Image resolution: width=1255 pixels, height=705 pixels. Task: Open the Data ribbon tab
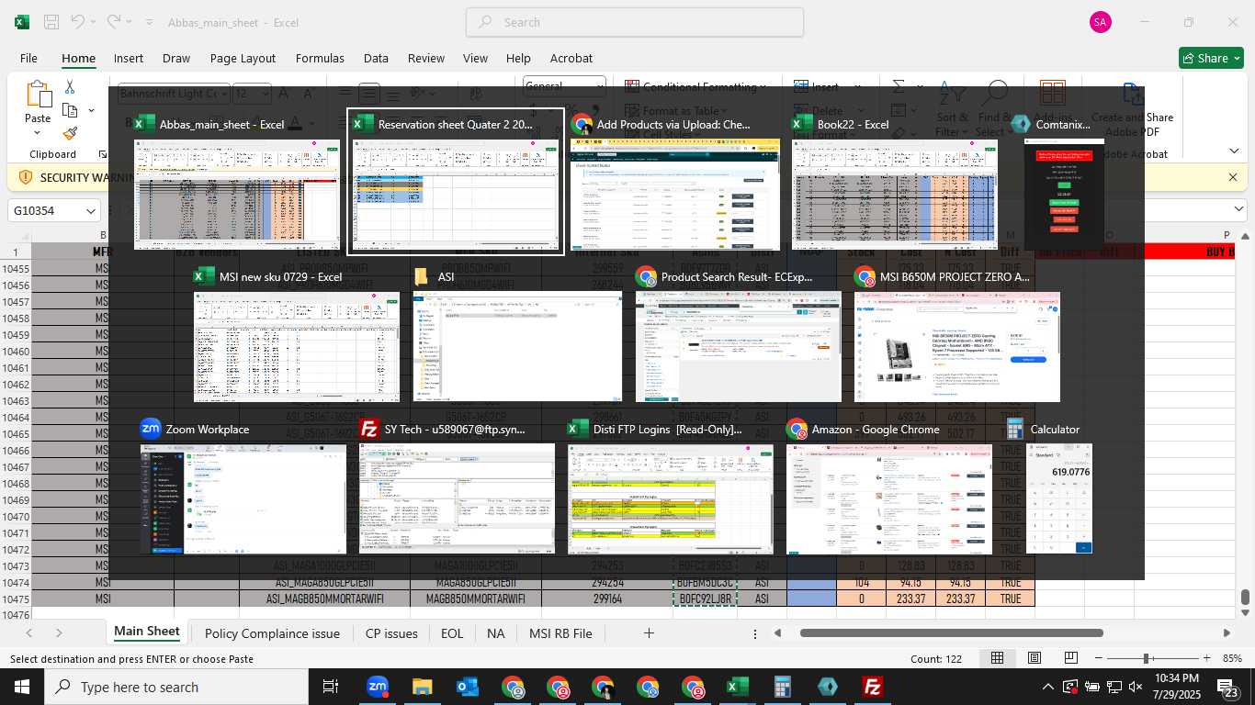pos(376,58)
